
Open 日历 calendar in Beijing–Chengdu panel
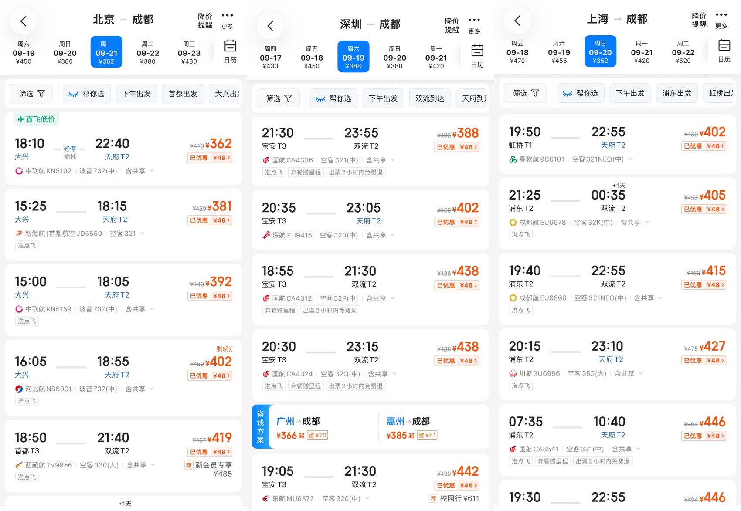point(230,51)
